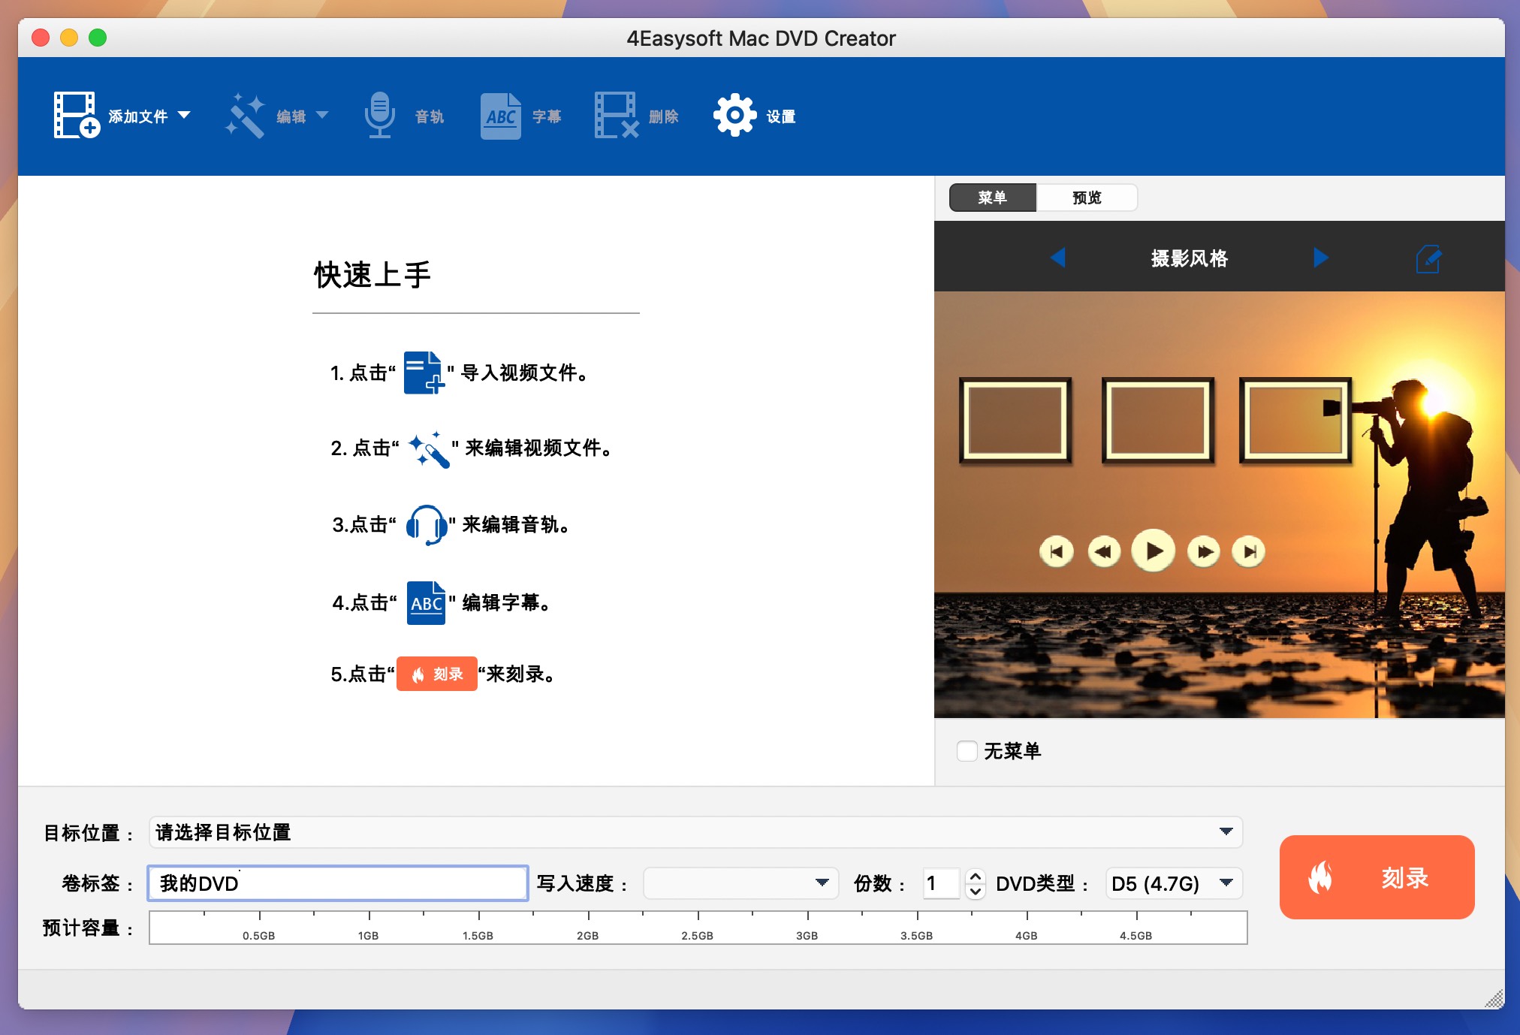Screen dimensions: 1520x1035
Task: Increase 份数 copies with the stepper
Action: tap(974, 877)
